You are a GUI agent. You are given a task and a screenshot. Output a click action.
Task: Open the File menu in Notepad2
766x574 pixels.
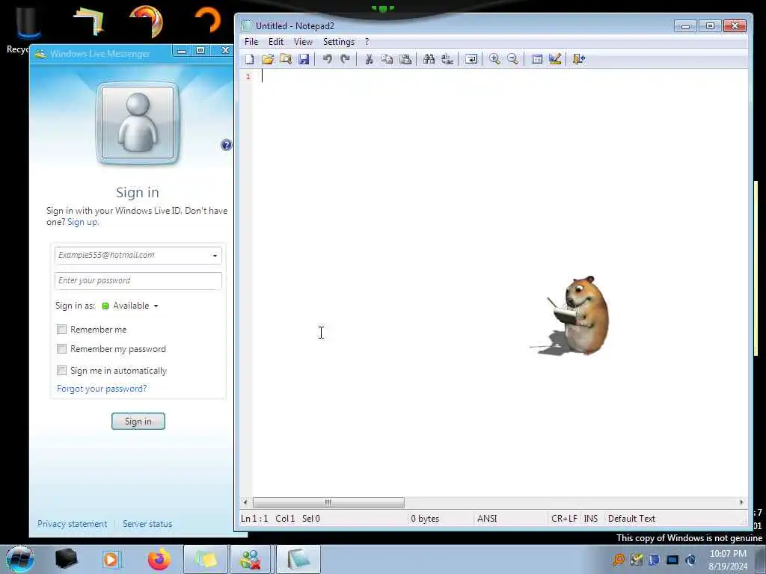pos(251,42)
